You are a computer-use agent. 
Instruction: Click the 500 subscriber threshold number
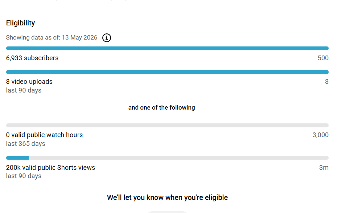323,58
